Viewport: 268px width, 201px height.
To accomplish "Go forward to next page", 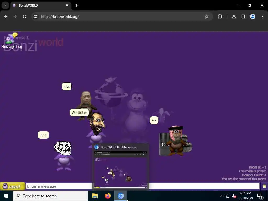I will 15,16.
